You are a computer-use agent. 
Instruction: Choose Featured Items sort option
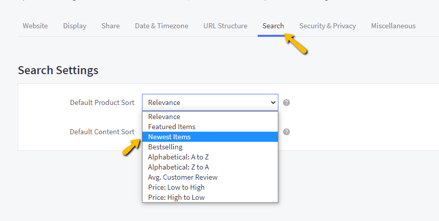(210, 127)
